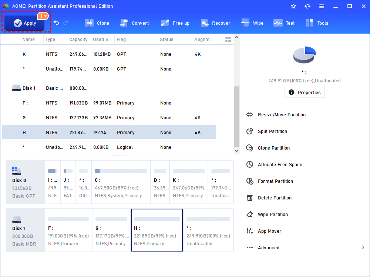Select I: partition block in Disk 0
Viewport: 370px width, 277px height.
click(53, 182)
